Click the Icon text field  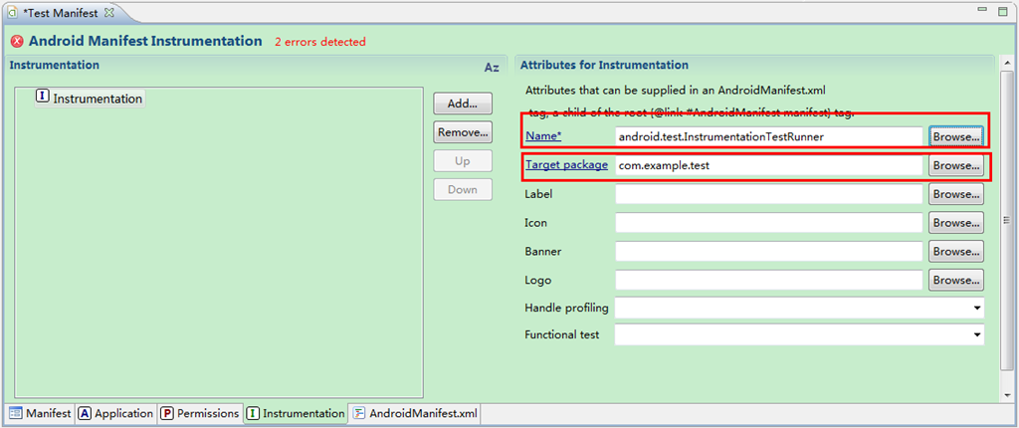[x=769, y=222]
